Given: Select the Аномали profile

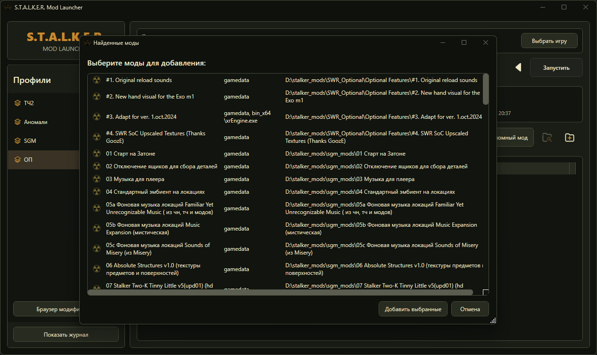Looking at the screenshot, I should [43, 122].
